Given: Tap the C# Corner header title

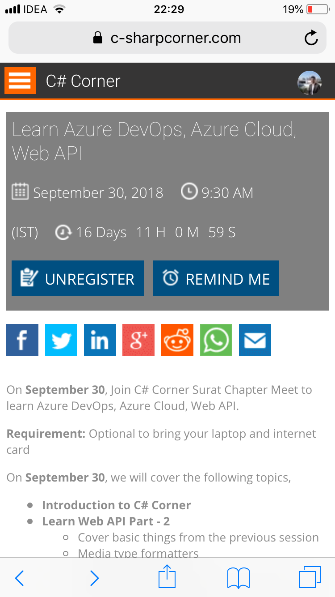Looking at the screenshot, I should [x=83, y=81].
